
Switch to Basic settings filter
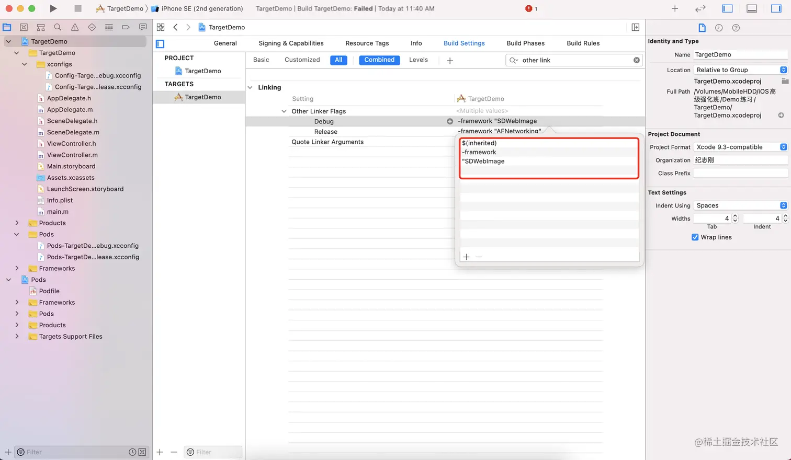point(261,60)
